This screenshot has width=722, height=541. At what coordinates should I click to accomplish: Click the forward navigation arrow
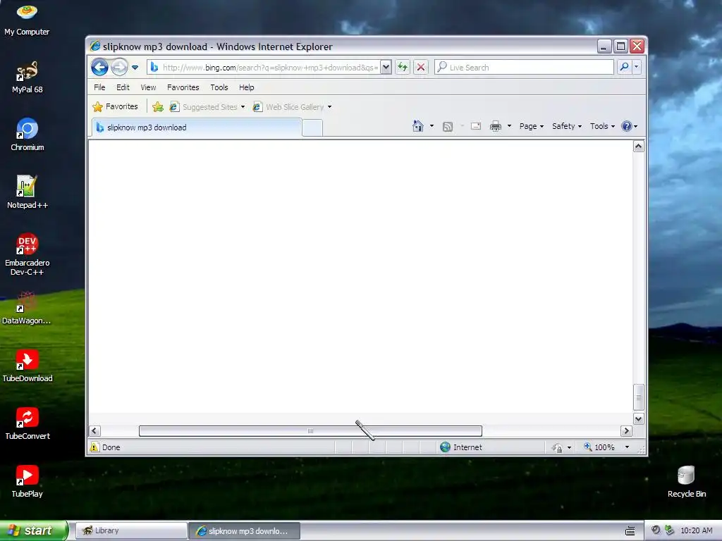pyautogui.click(x=119, y=67)
